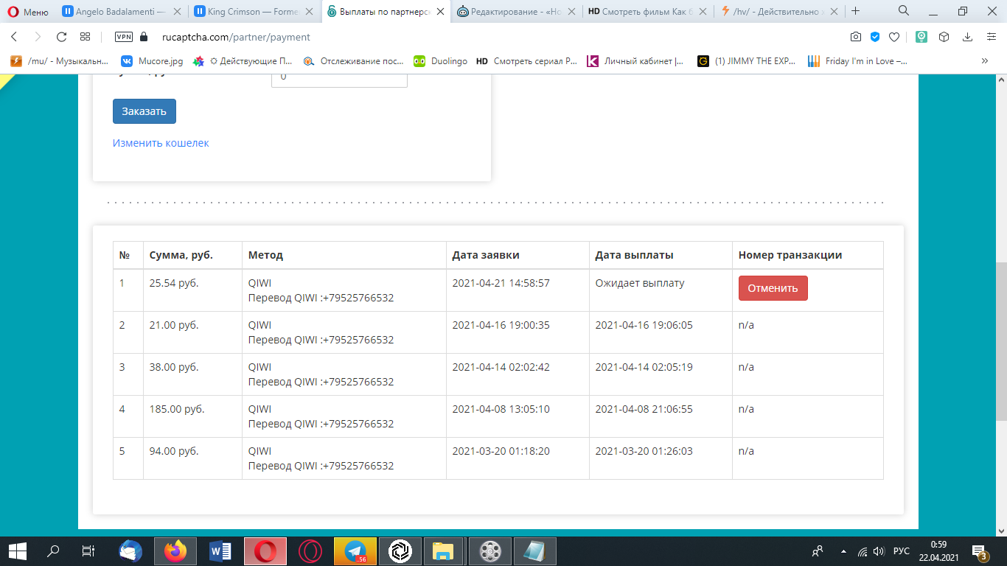This screenshot has width=1007, height=566.
Task: Click request date 2021-04-21 14:58:57
Action: 501,283
